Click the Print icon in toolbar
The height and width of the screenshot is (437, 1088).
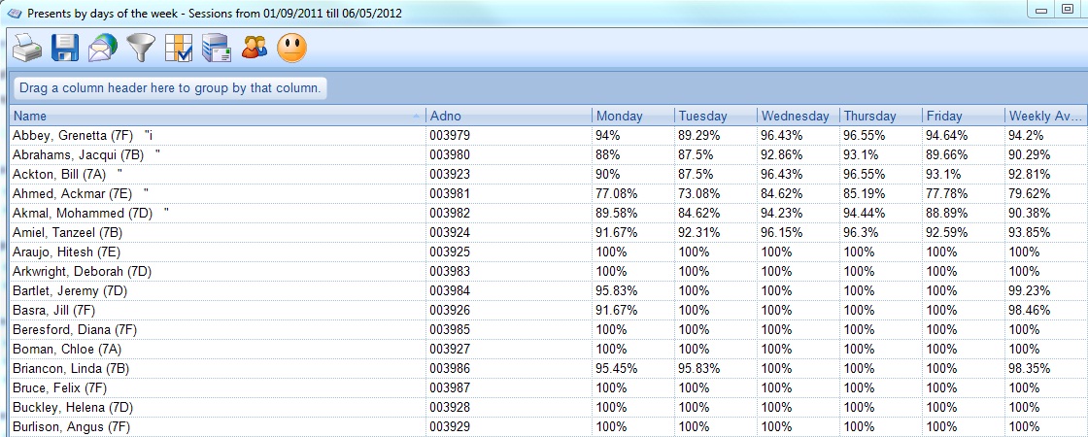28,49
